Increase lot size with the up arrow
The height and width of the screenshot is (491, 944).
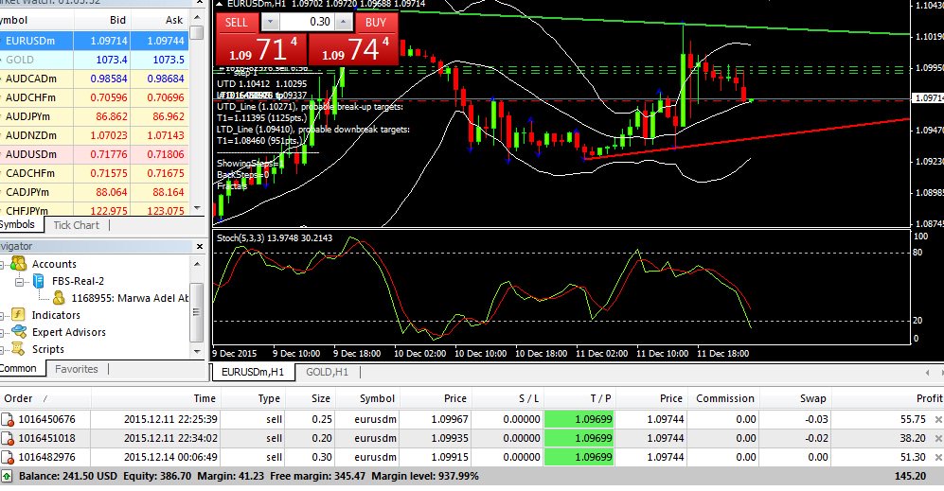[343, 23]
